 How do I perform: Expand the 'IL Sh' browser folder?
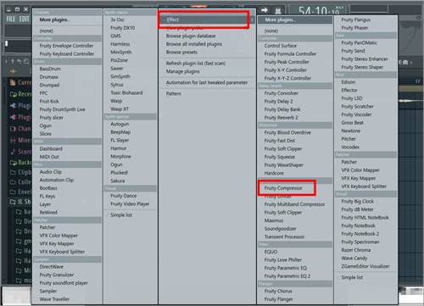pos(20,202)
